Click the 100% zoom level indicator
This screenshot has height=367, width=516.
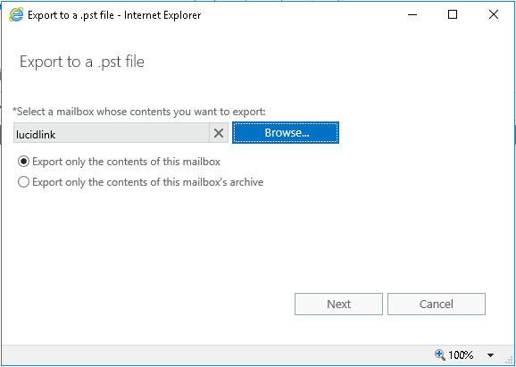[461, 354]
